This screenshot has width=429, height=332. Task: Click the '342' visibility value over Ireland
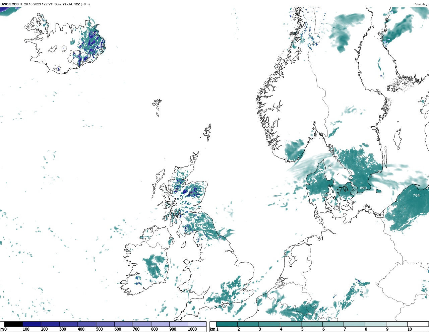coord(153,266)
